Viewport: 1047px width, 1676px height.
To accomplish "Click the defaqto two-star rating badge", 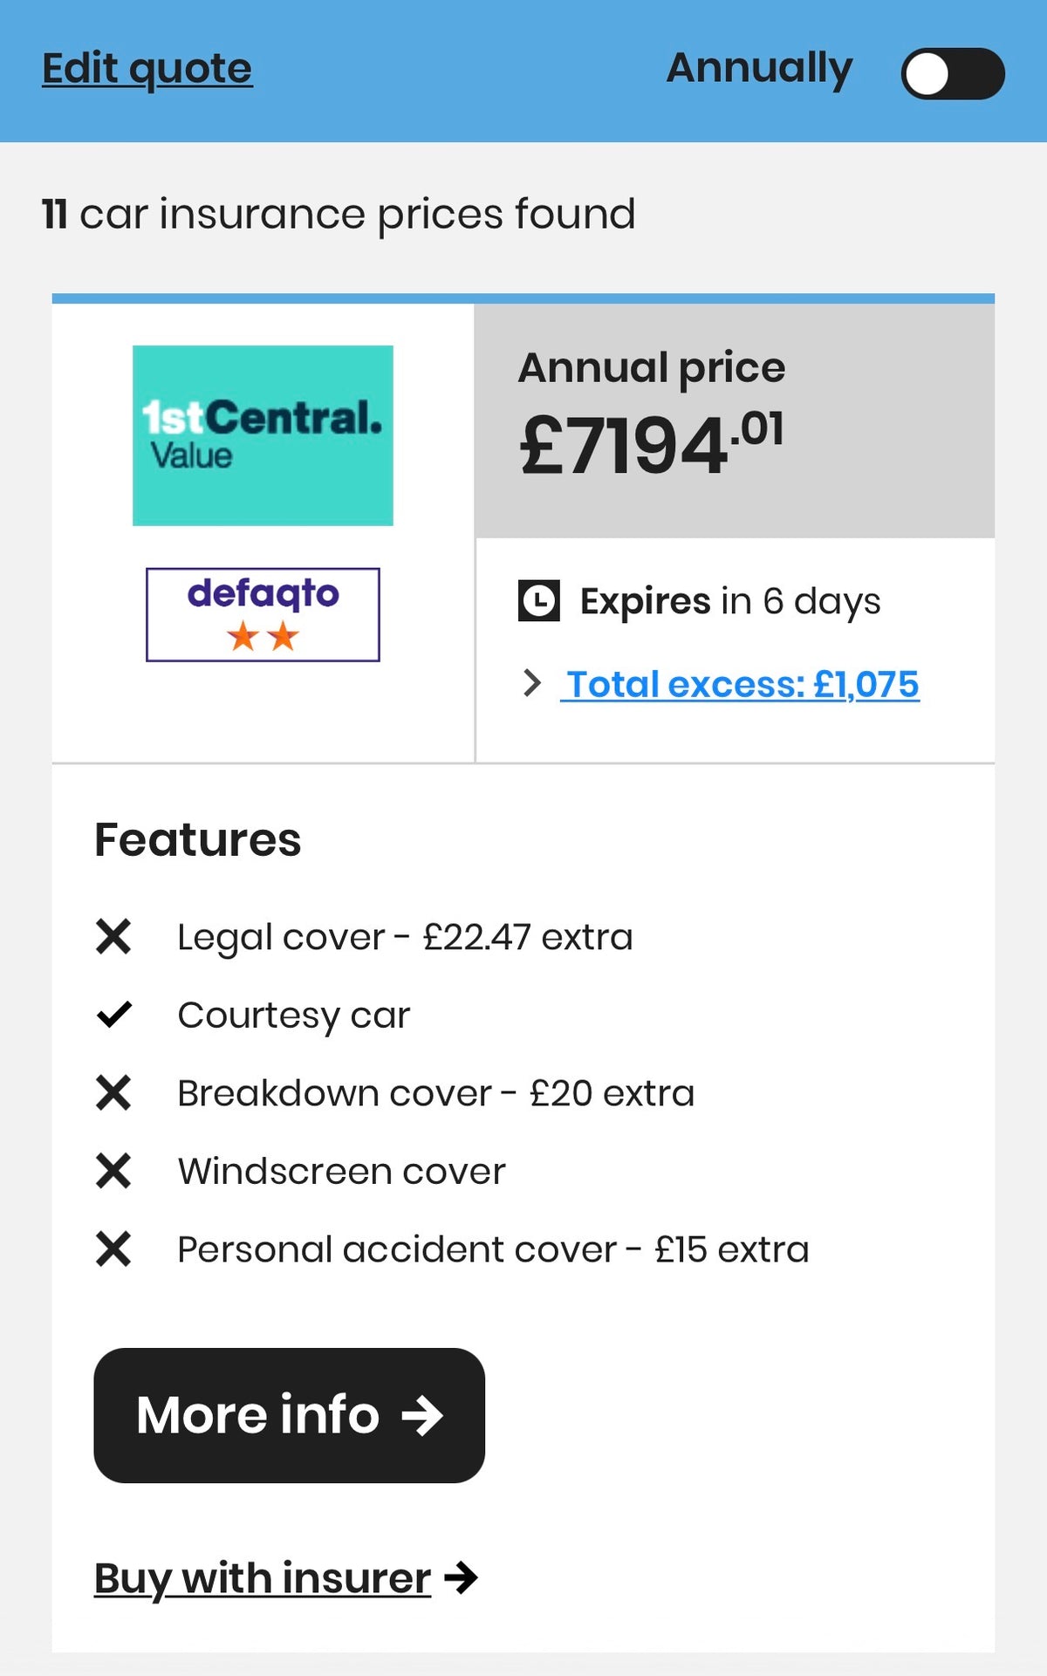I will [x=263, y=614].
